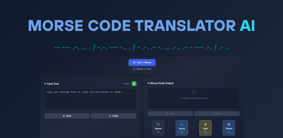The image size is (283, 138).
Task: Toggle the Repeat option
Action: point(158,128)
